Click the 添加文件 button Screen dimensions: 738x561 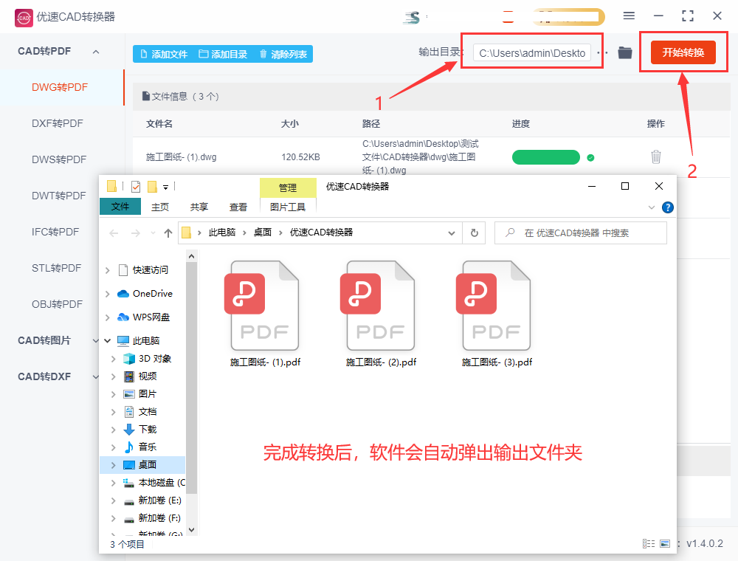[x=164, y=54]
